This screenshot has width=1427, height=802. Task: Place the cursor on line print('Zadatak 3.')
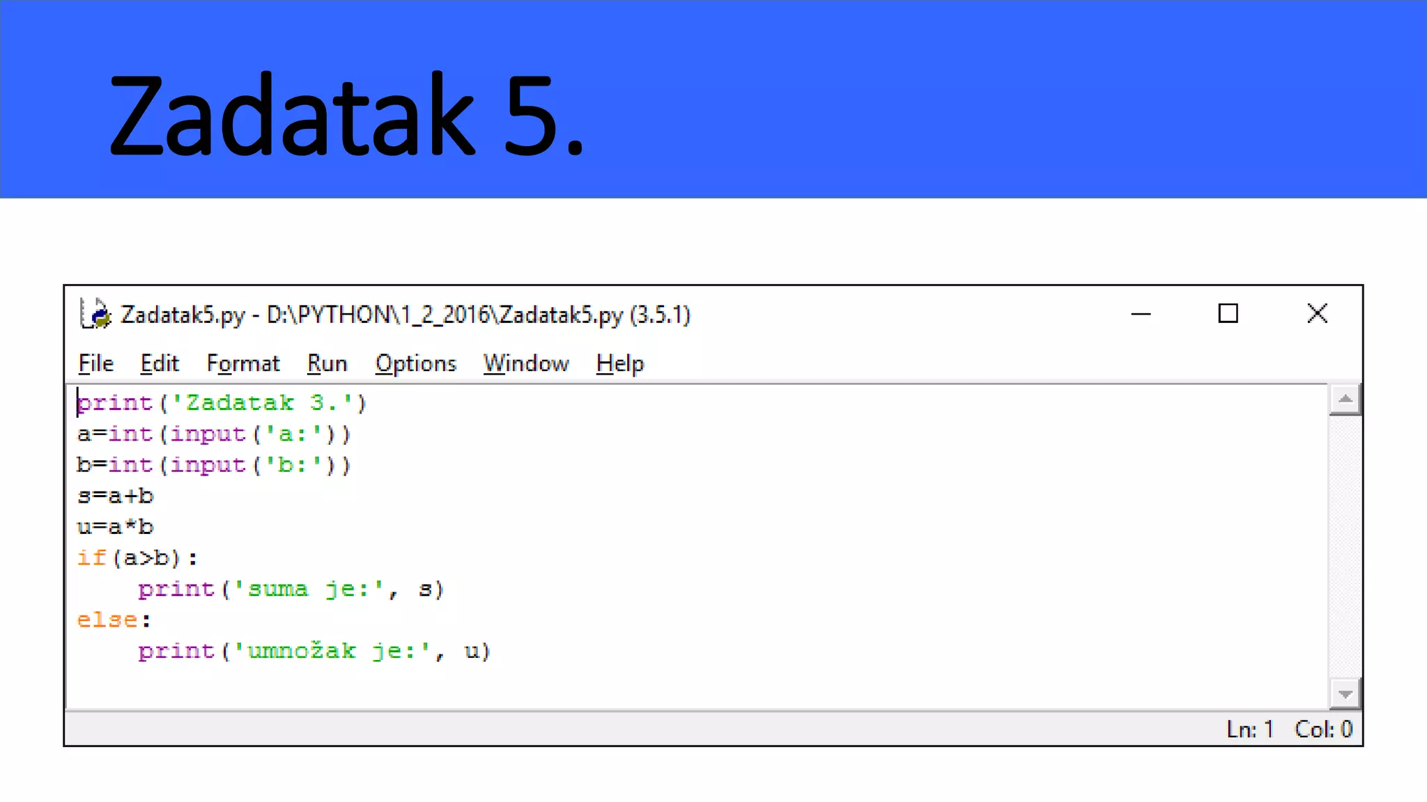coord(222,403)
